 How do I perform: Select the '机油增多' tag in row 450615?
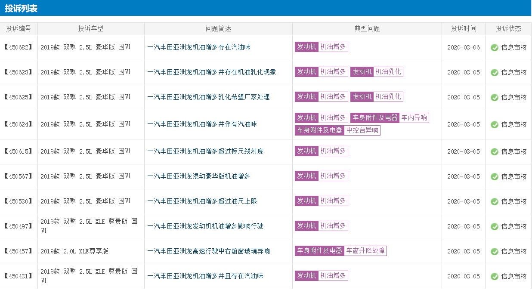[333, 151]
